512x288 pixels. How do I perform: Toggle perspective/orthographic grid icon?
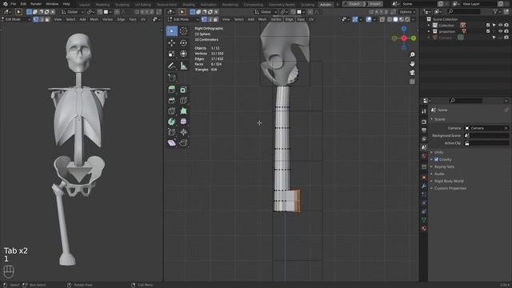pyautogui.click(x=413, y=82)
